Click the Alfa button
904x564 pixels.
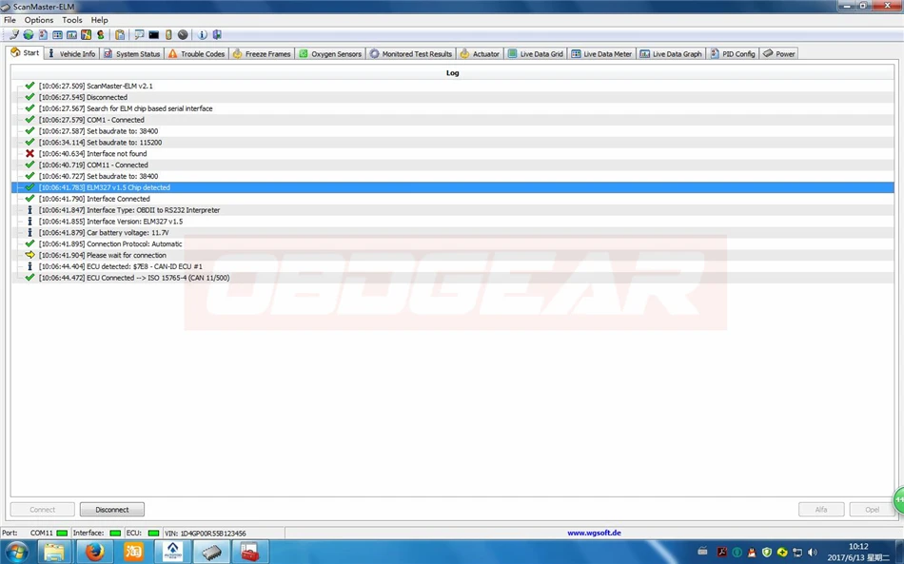[x=821, y=509]
